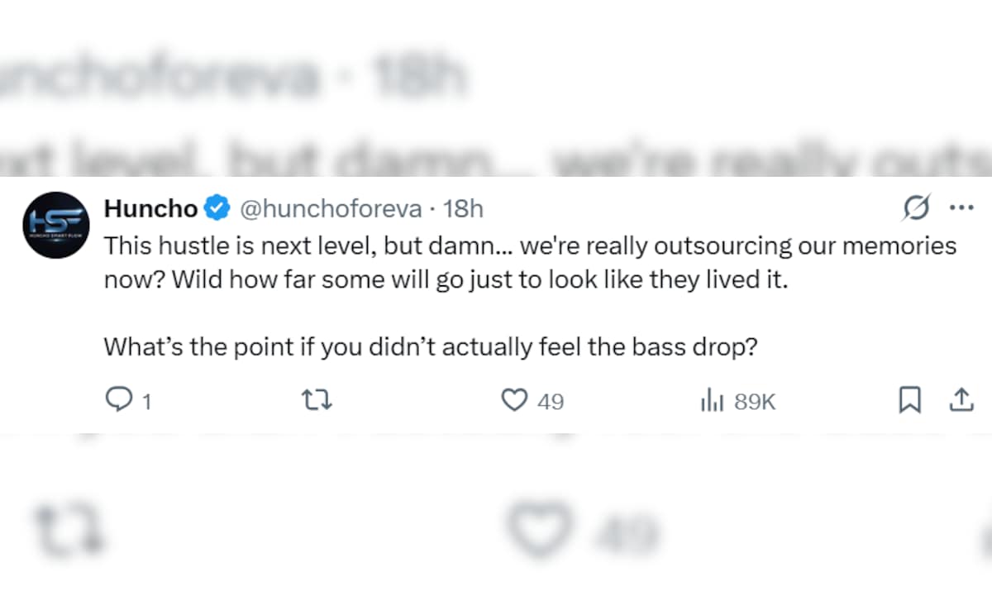
Task: Open the 18h timestamp permalink
Action: tap(463, 209)
